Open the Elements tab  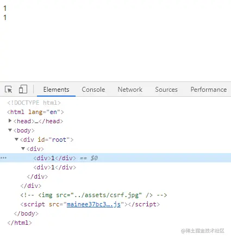pyautogui.click(x=56, y=90)
